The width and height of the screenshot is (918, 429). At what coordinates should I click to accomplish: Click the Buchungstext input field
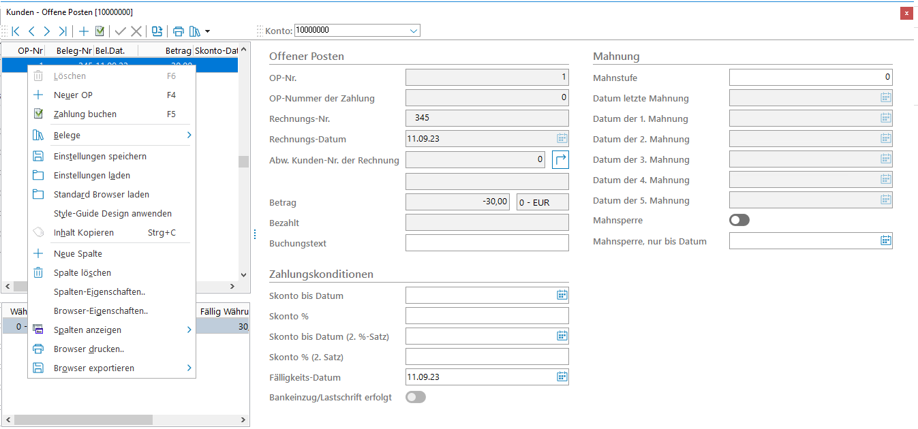click(x=487, y=243)
